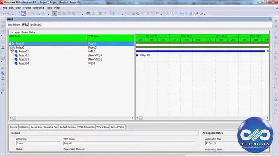The image size is (279, 156).
Task: Click the Project2.4 blue WBS icon
Action: click(x=16, y=64)
